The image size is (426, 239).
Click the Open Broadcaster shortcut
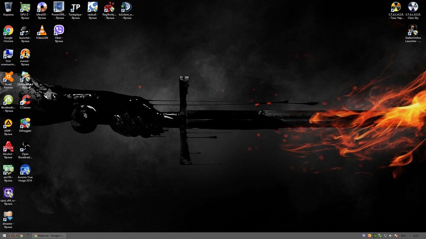[25, 147]
